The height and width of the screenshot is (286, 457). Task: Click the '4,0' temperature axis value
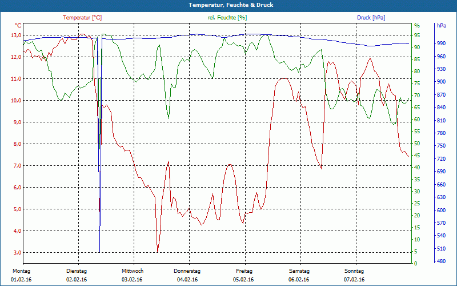17,231
